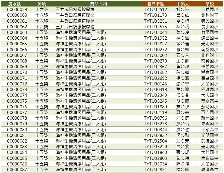Select winner name 吳○勤
224x173 pixels.
click(x=183, y=135)
